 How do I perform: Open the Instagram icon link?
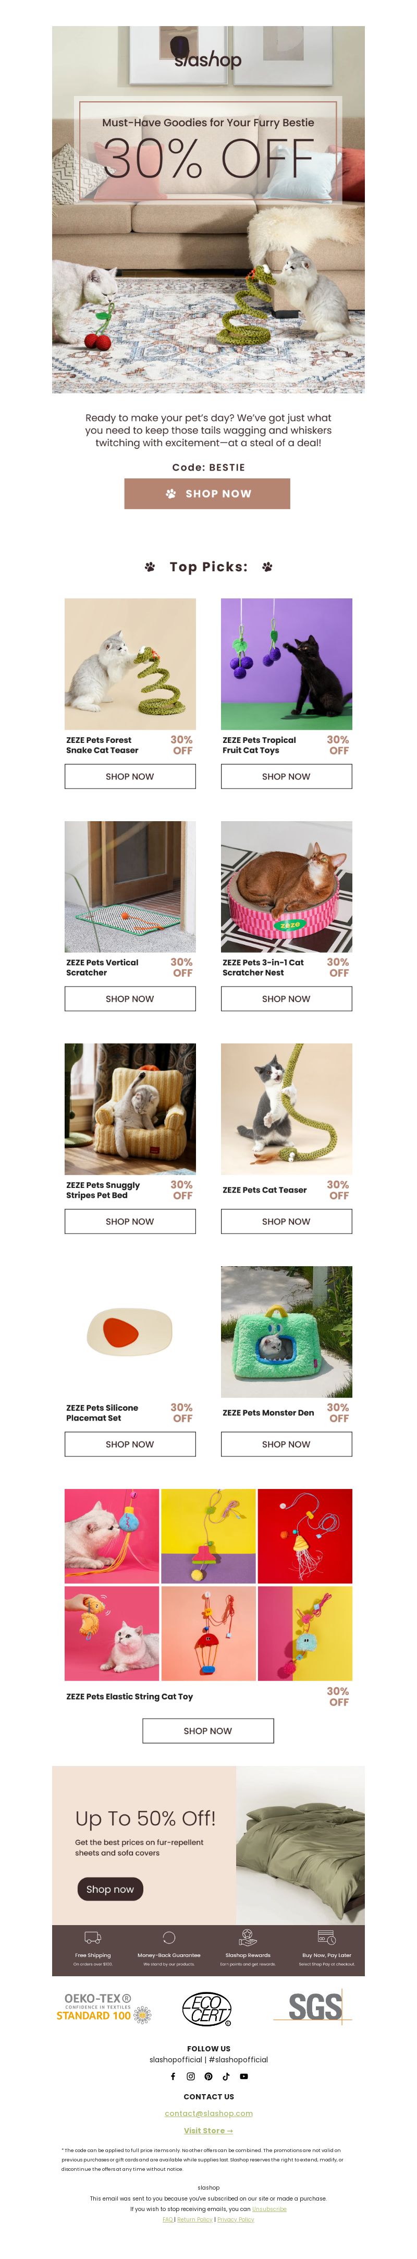[x=190, y=2076]
